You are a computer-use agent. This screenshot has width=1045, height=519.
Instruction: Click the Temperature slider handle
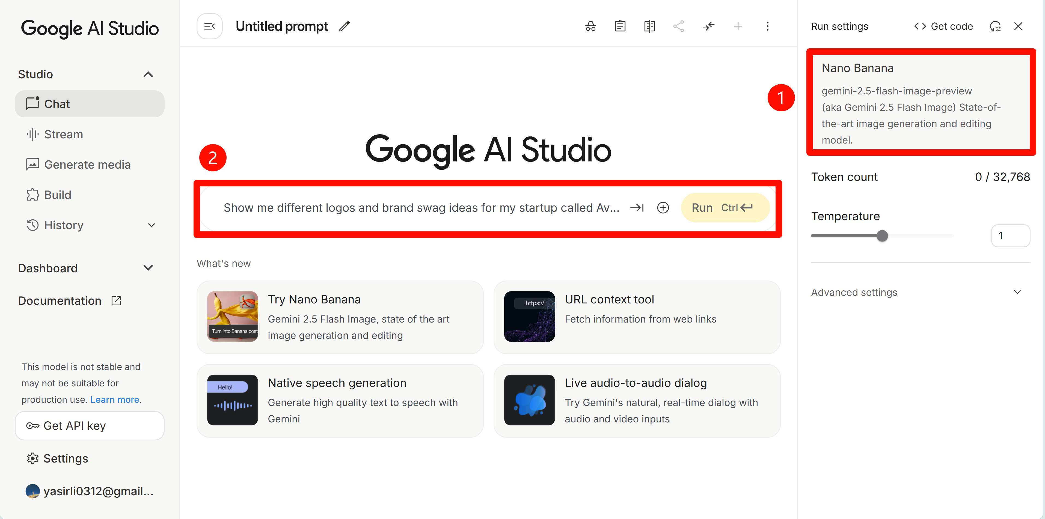882,235
